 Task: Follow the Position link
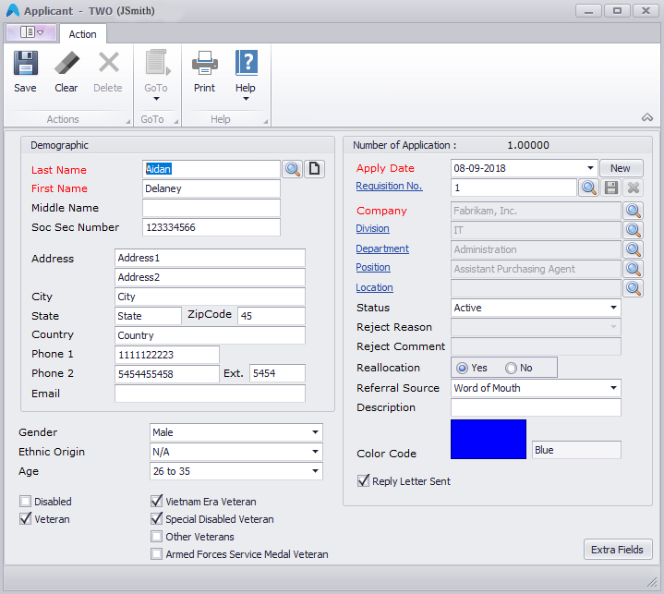click(x=373, y=267)
